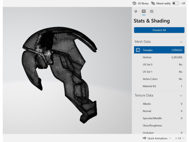Click the 2,094,622 triangles count value

click(x=177, y=50)
